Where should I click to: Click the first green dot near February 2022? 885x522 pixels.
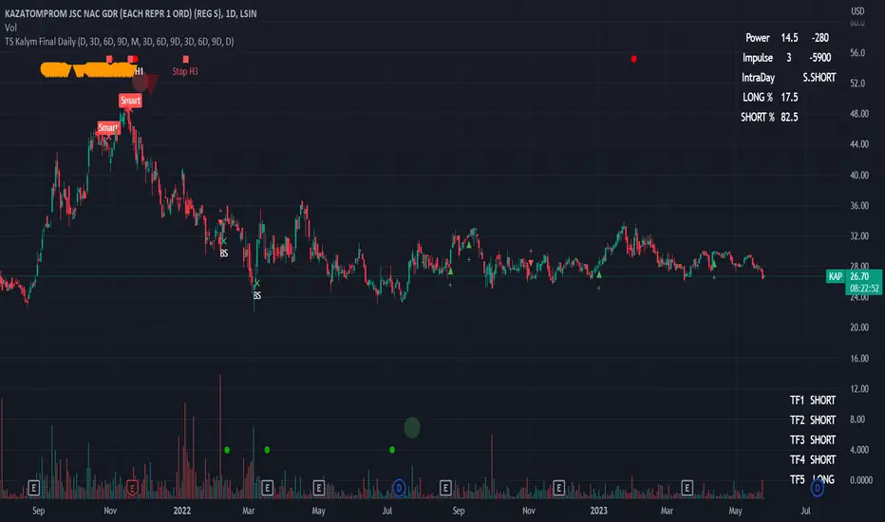pos(227,450)
